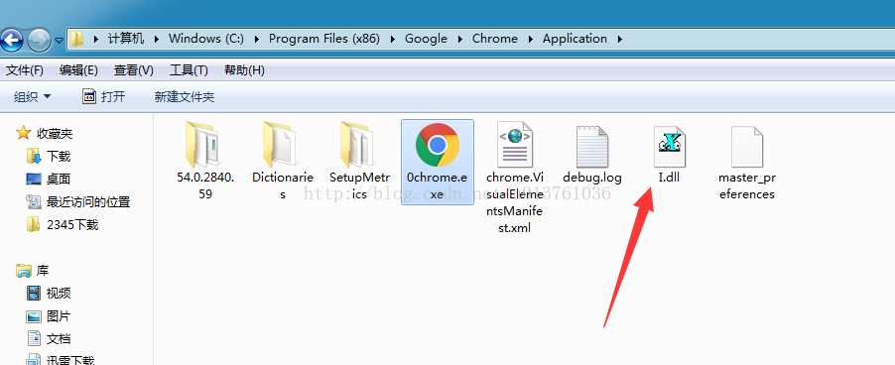Expand arrow between 计算机 and Windows (C:)

pos(157,40)
